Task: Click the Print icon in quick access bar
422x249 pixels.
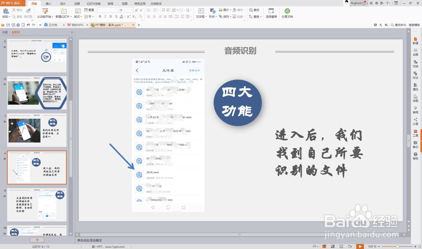Action: (x=18, y=25)
